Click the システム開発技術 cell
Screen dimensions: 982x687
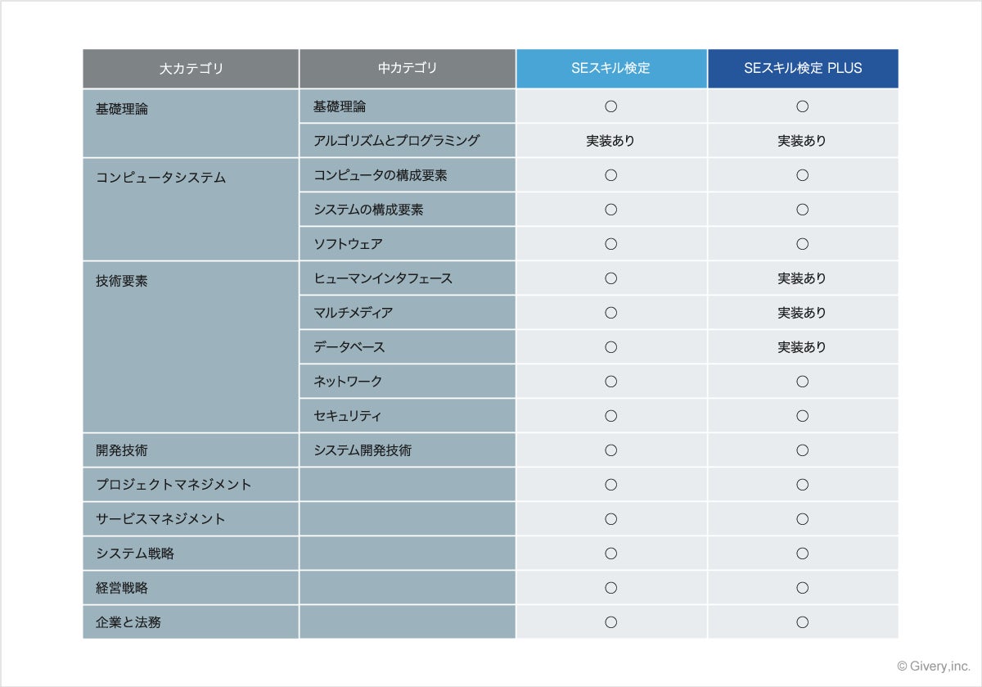(408, 450)
